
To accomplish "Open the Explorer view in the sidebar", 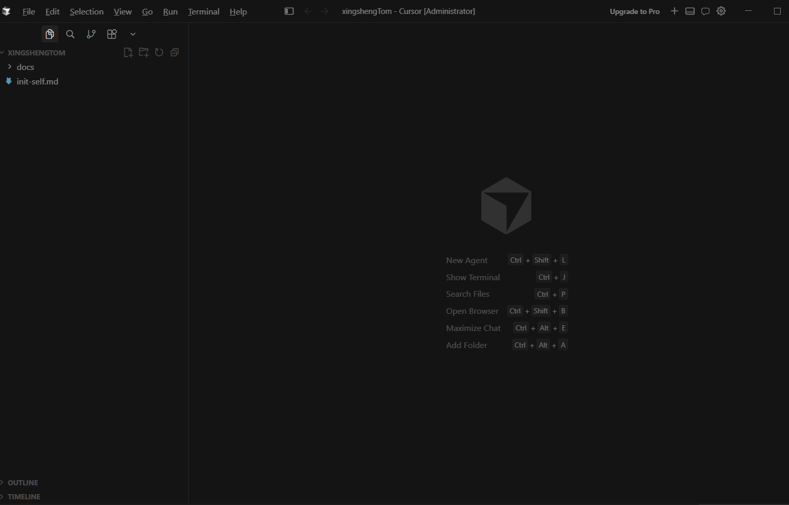I will tap(50, 34).
